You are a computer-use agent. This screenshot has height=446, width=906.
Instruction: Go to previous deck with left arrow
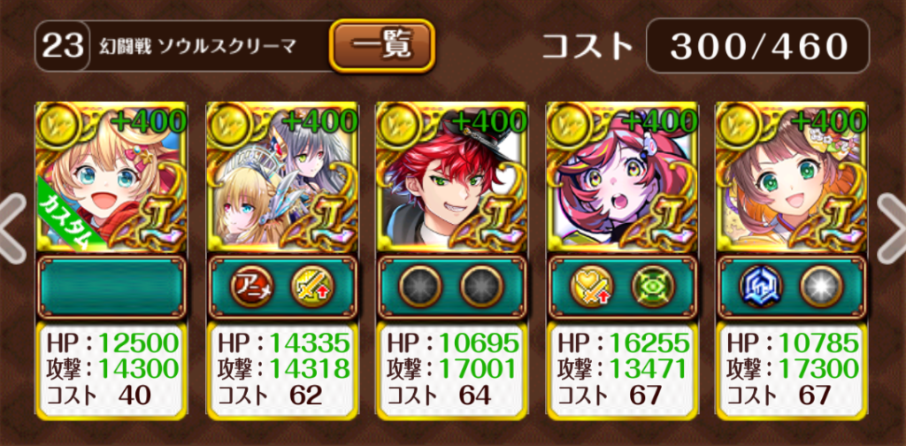tap(12, 229)
